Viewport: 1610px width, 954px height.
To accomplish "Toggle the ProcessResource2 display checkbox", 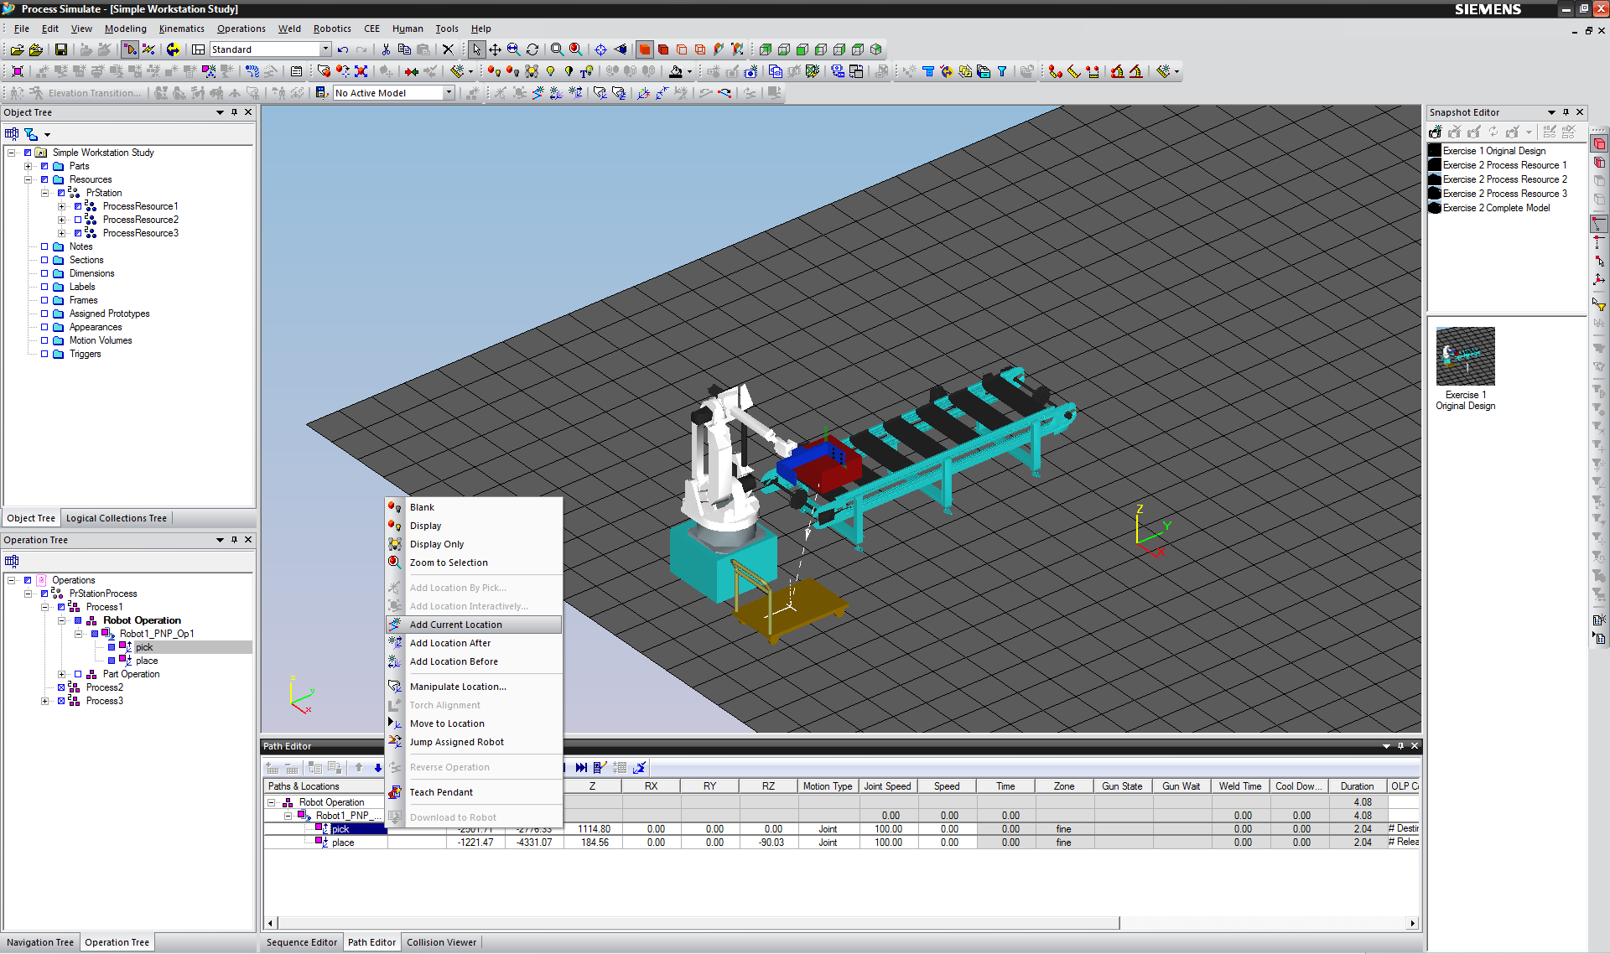I will point(78,220).
